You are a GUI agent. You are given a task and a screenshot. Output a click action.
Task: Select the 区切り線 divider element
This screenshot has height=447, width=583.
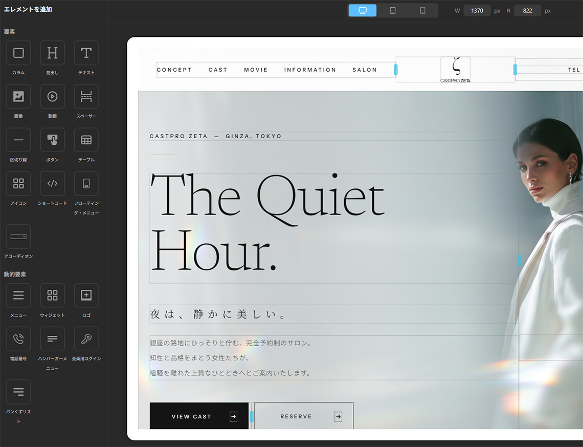pos(18,140)
